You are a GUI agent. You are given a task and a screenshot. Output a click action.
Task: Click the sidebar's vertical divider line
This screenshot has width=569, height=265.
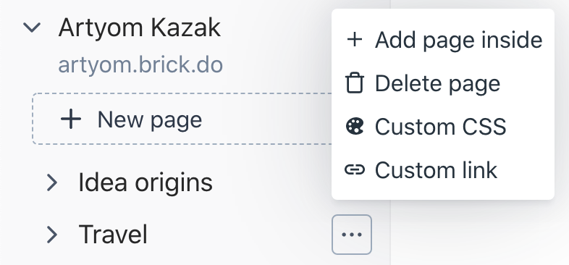pos(390,232)
